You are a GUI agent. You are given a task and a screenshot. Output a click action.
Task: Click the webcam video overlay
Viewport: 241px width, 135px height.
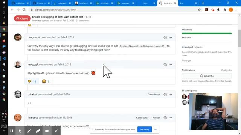[214, 111]
